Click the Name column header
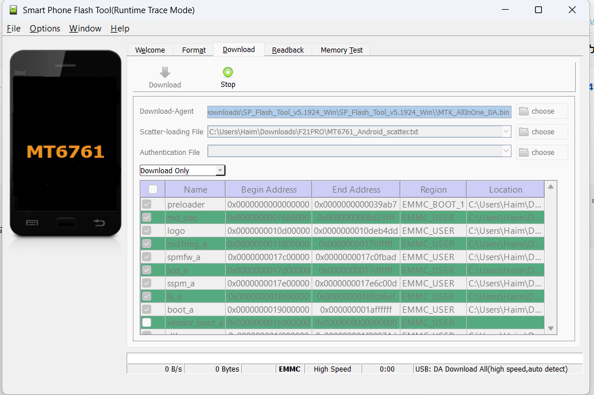The width and height of the screenshot is (594, 395). [195, 190]
